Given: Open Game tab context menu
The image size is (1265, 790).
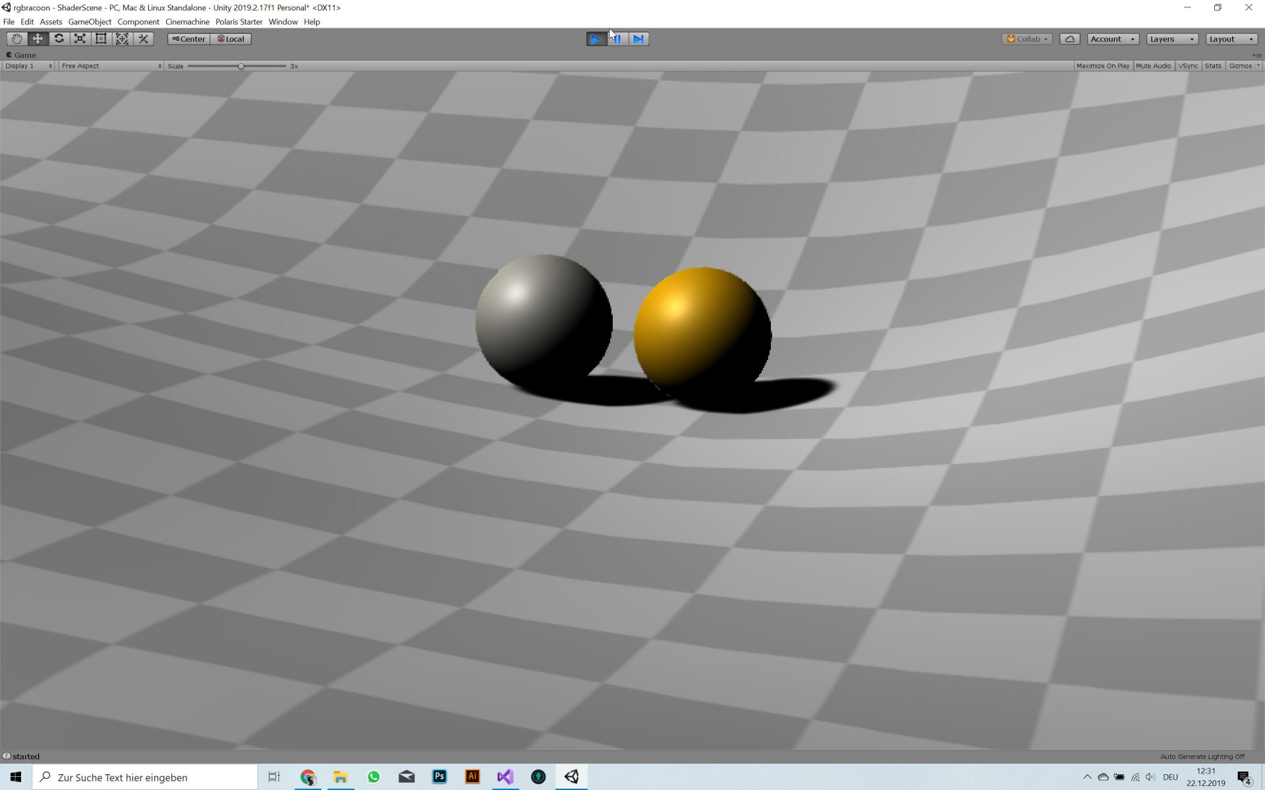Looking at the screenshot, I should pyautogui.click(x=1257, y=55).
